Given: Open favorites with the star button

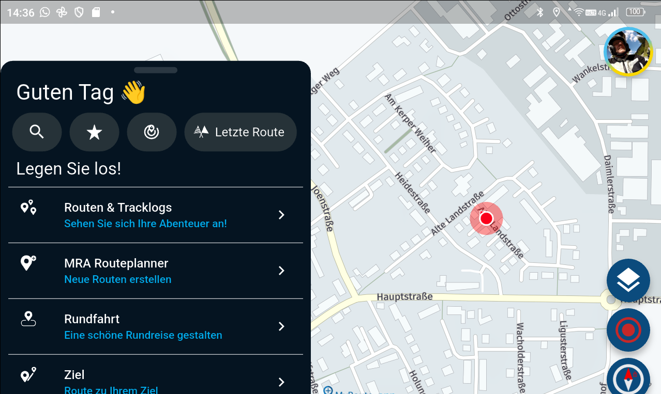Looking at the screenshot, I should 94,132.
